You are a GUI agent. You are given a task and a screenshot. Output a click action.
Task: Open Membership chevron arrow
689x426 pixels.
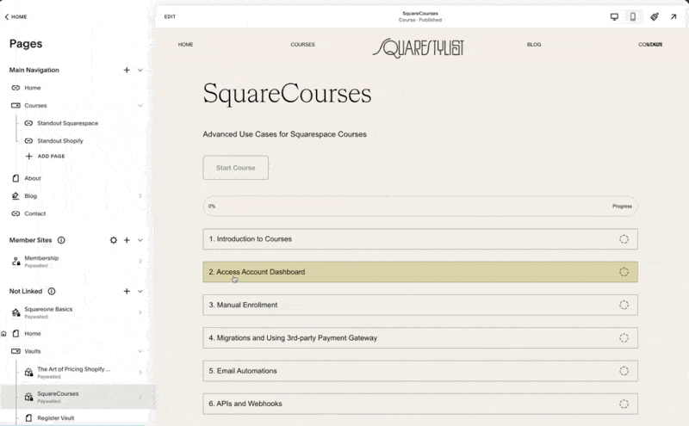coord(140,262)
